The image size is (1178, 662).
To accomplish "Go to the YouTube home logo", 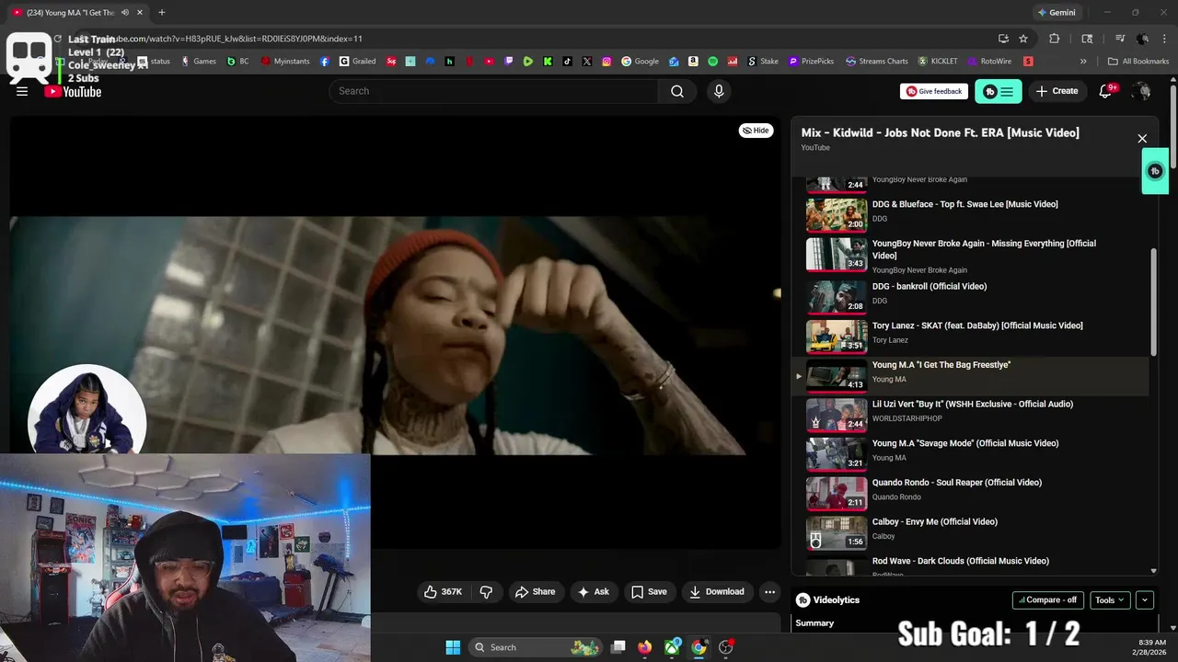I will [x=73, y=91].
